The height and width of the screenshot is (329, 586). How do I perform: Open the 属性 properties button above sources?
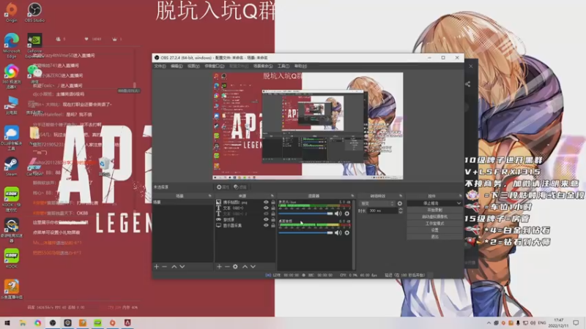[x=223, y=187]
